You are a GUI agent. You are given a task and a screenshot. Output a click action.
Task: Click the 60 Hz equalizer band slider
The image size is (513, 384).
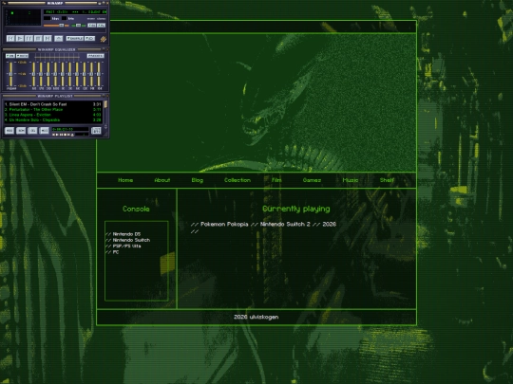[x=33, y=74]
